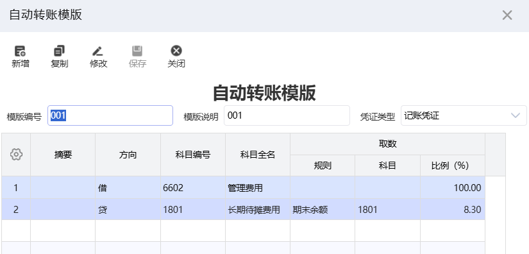Click the empty 摘要 cell in row 1

tap(63, 187)
